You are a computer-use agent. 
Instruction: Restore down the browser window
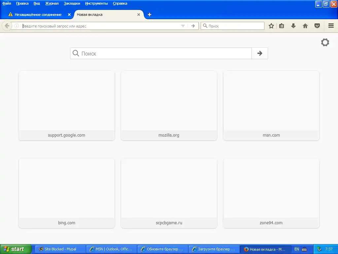click(326, 4)
